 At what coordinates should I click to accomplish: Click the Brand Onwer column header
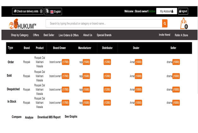59,48
